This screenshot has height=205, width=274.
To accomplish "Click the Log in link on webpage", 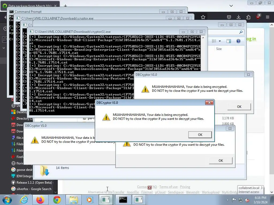I will [x=251, y=39].
